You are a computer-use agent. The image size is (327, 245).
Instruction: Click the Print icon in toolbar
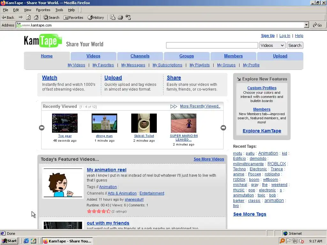coord(120,18)
